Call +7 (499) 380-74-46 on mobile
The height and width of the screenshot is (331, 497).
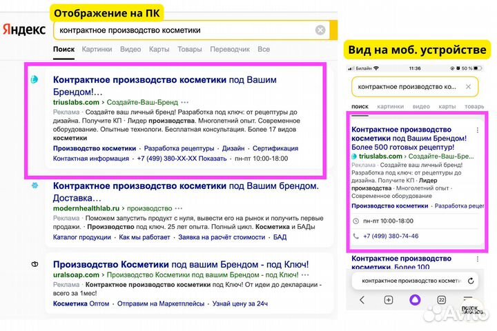(x=391, y=236)
